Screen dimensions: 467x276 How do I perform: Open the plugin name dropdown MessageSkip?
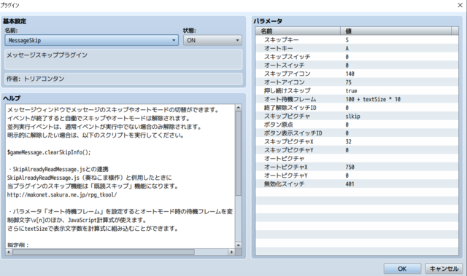pos(91,40)
